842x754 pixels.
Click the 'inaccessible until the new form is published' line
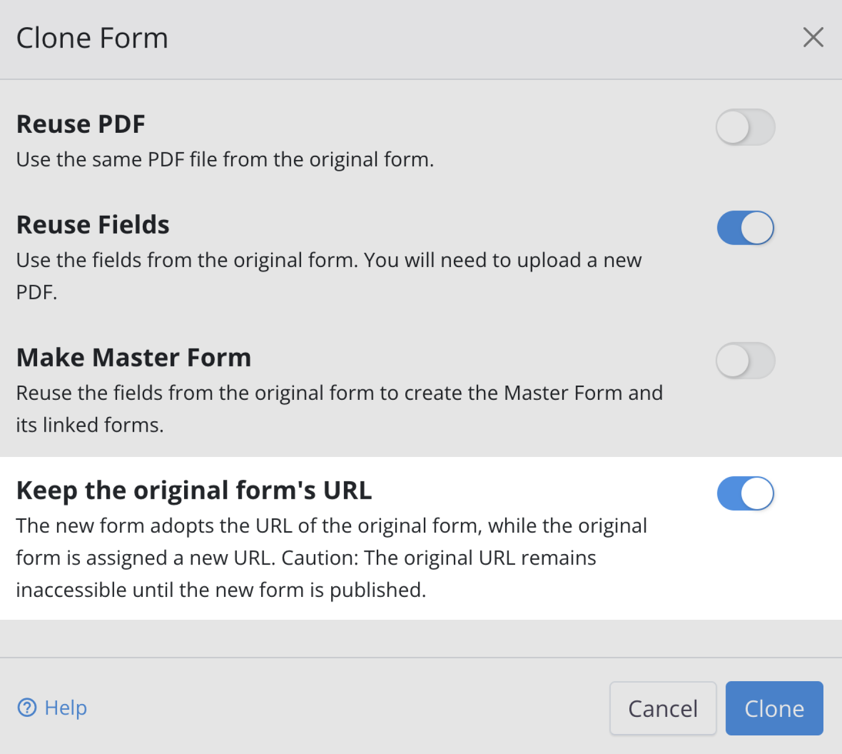click(221, 590)
